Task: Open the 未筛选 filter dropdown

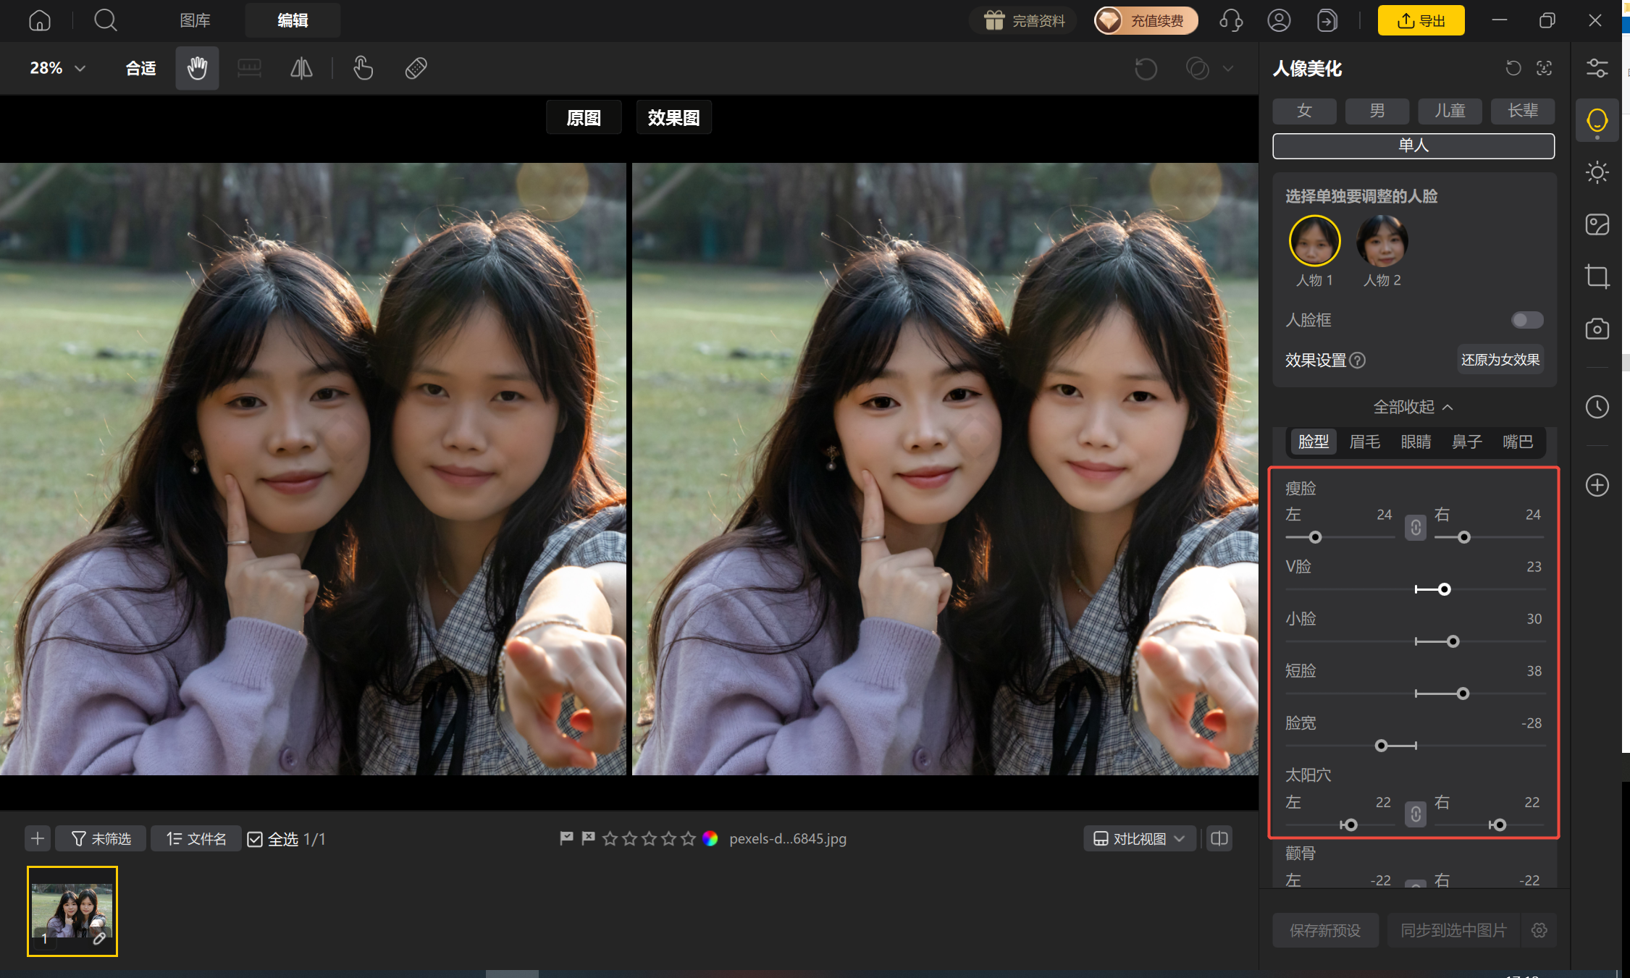Action: tap(101, 838)
